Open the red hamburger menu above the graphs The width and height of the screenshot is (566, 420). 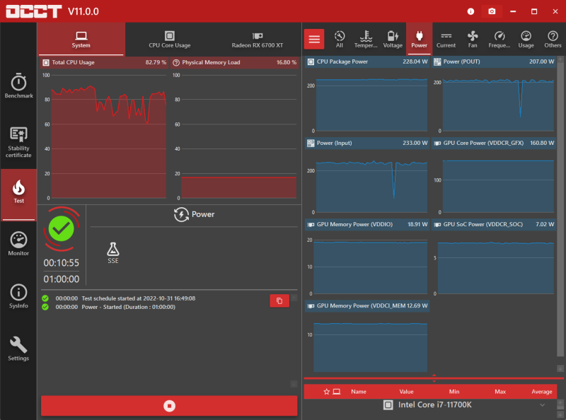pos(314,38)
